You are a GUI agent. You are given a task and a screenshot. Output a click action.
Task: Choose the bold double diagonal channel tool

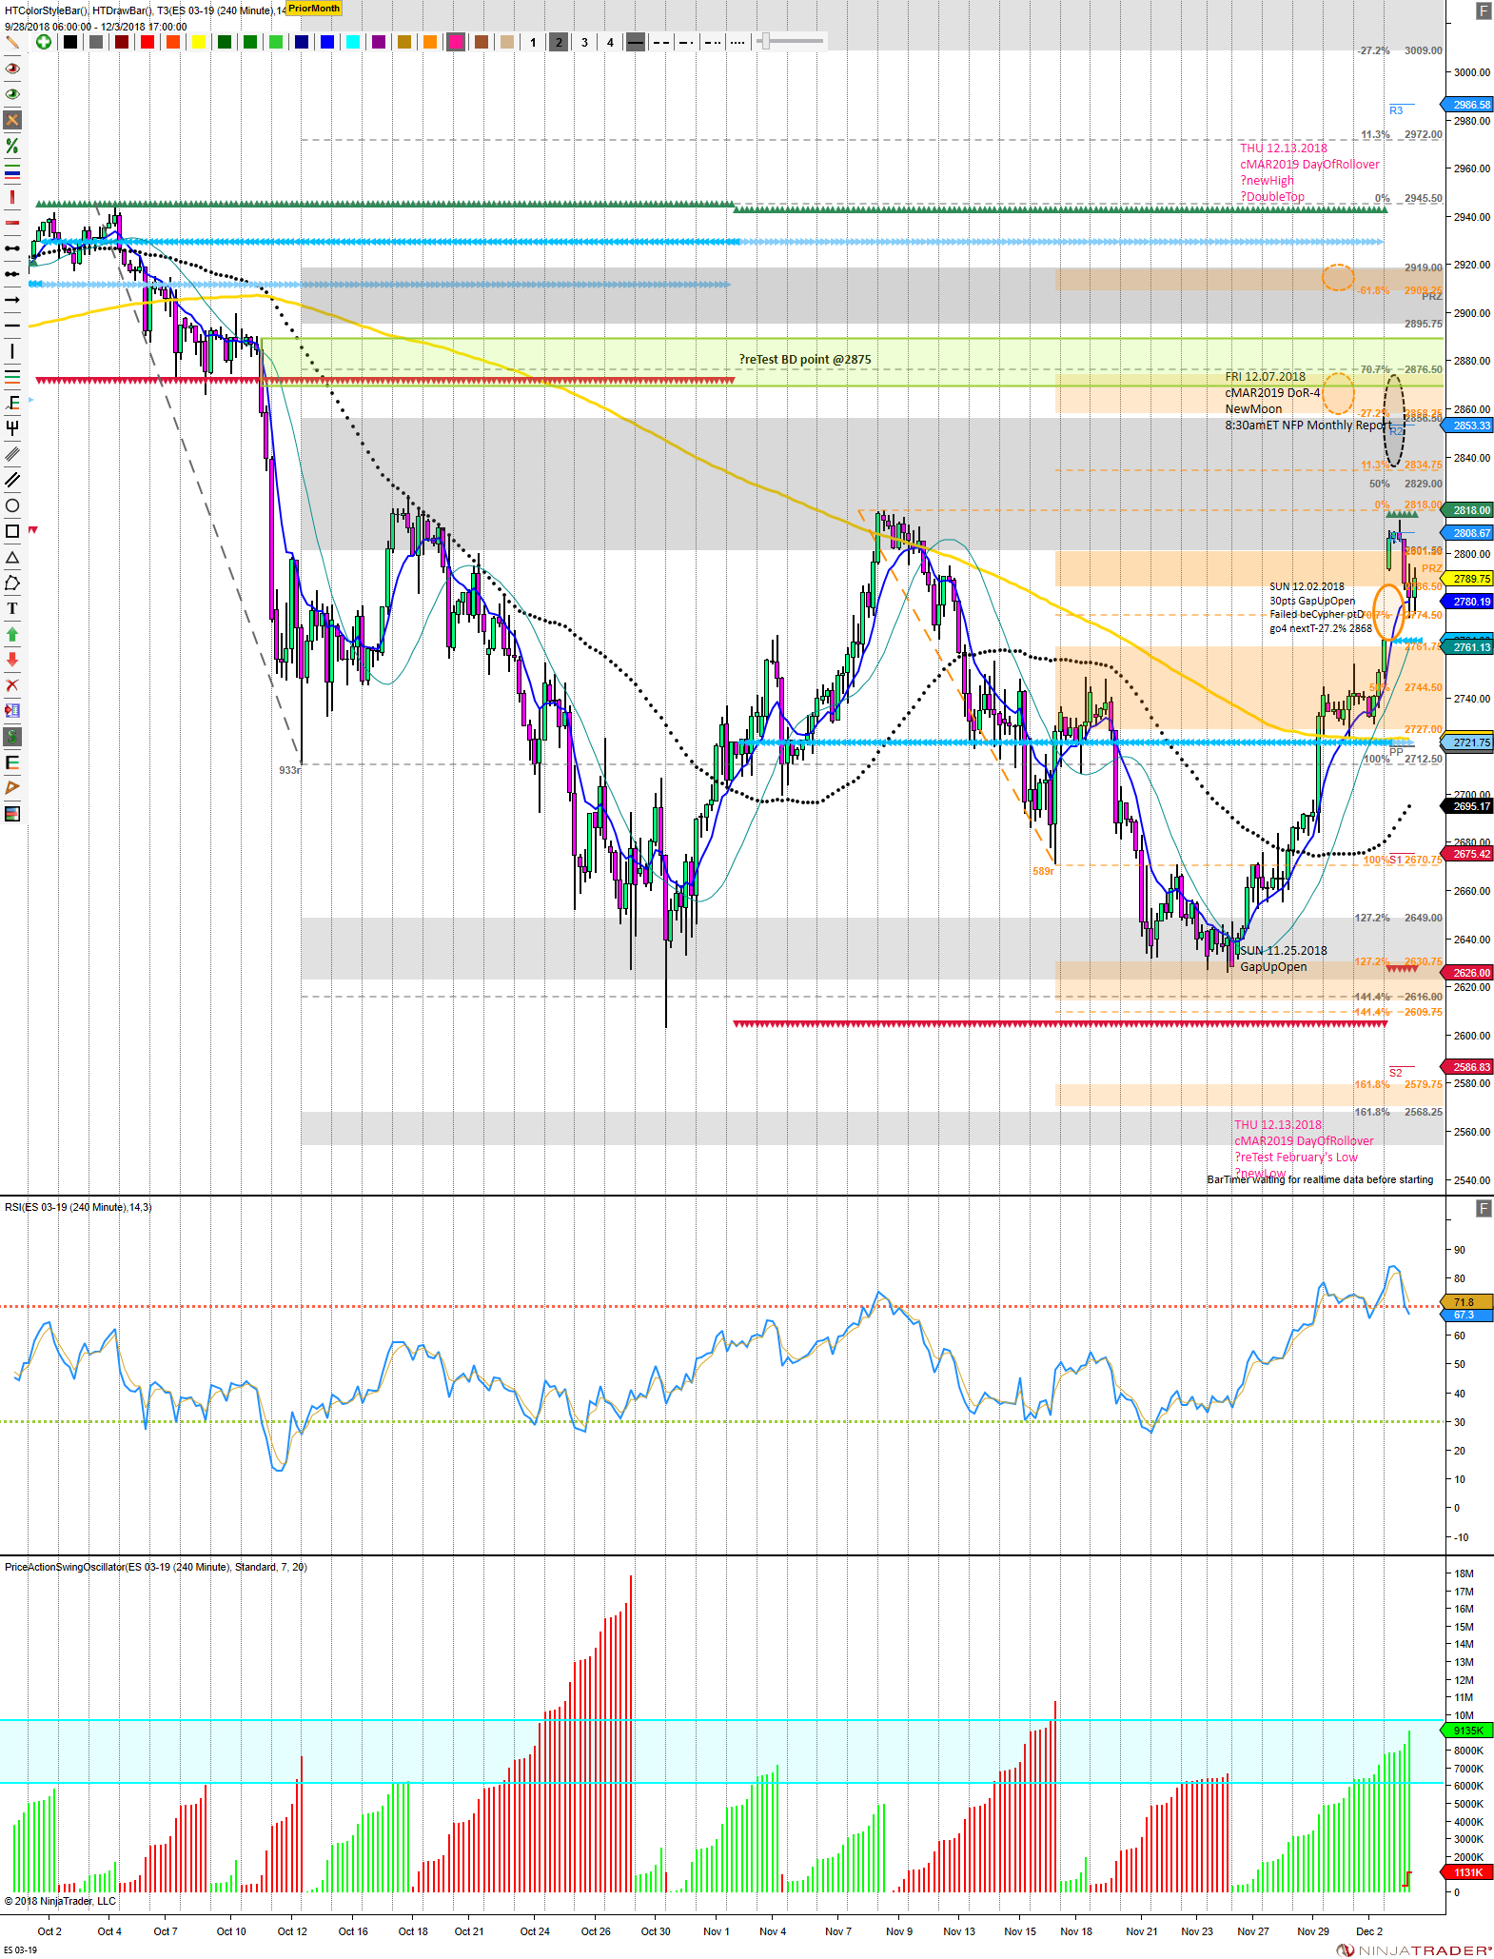[12, 480]
